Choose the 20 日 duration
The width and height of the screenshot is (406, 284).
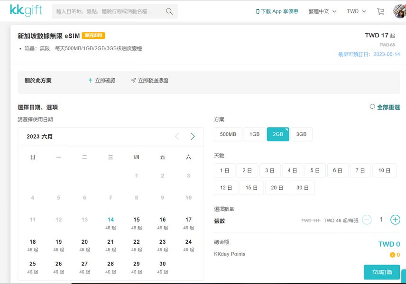click(277, 187)
